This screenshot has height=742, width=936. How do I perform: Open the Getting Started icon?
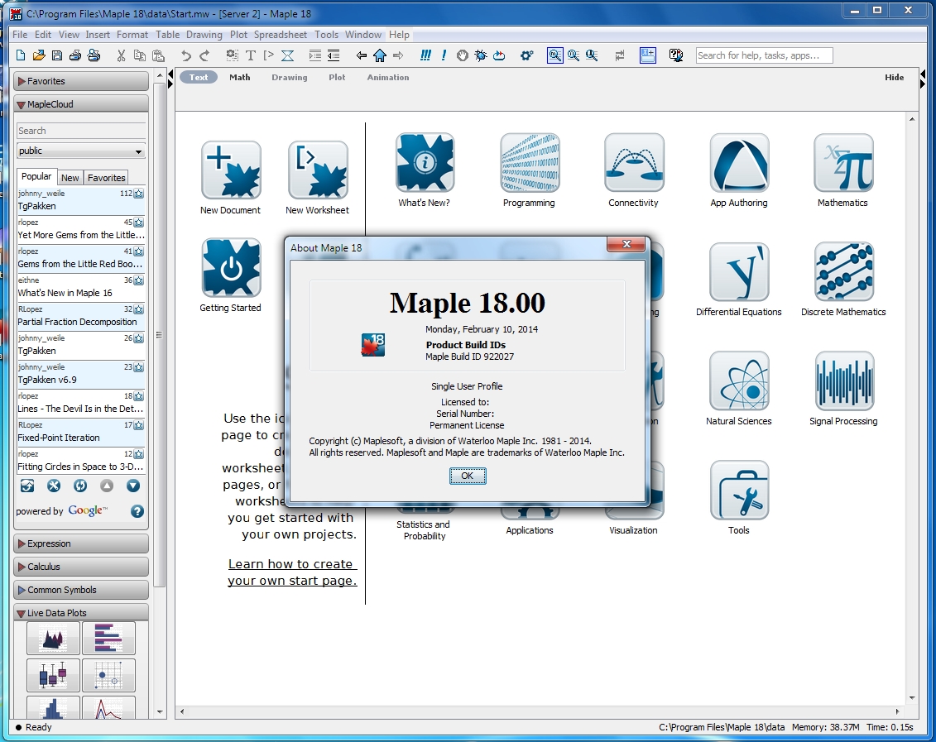coord(231,268)
